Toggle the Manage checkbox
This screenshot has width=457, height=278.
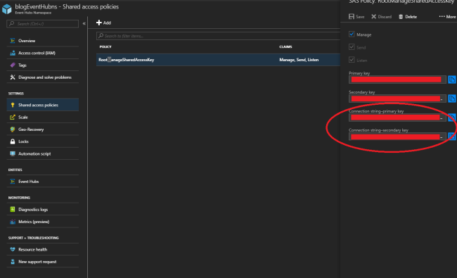point(352,34)
